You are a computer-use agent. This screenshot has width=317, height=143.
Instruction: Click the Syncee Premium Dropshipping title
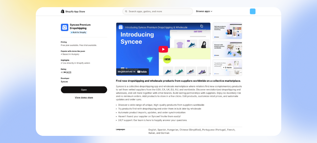coord(80,27)
